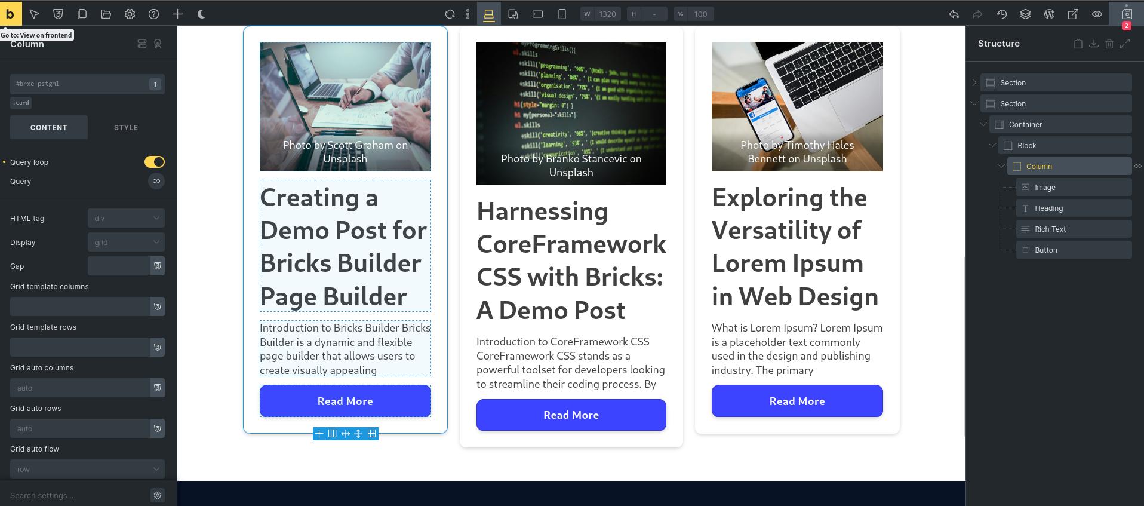Open the Pages icon in toolbar
Image resolution: width=1144 pixels, height=506 pixels.
click(x=82, y=14)
